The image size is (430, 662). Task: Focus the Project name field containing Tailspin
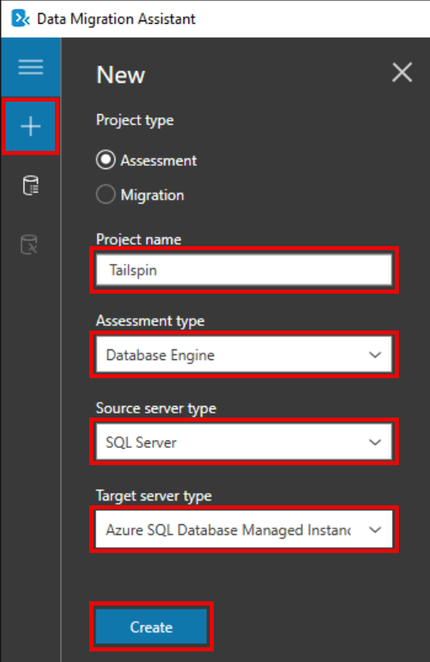244,270
